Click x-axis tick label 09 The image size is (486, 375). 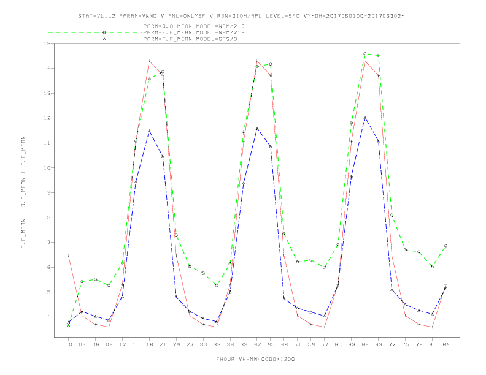tap(109, 344)
